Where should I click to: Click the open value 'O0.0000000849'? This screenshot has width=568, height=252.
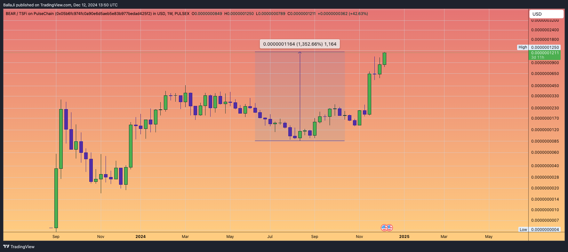click(x=207, y=14)
